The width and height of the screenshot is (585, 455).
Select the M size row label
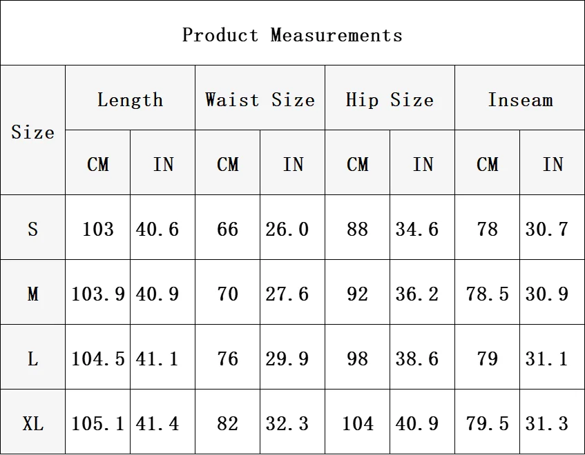[x=33, y=292]
